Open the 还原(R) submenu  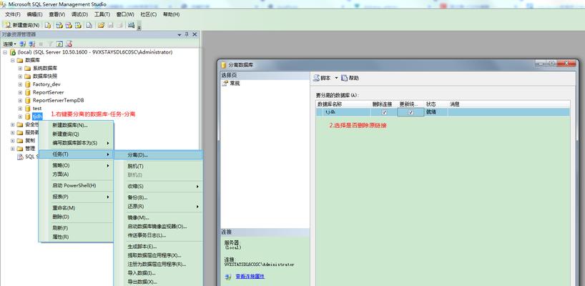(158, 206)
